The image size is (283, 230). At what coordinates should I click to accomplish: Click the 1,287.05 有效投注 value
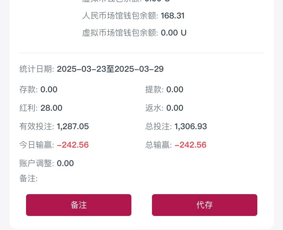pos(73,126)
